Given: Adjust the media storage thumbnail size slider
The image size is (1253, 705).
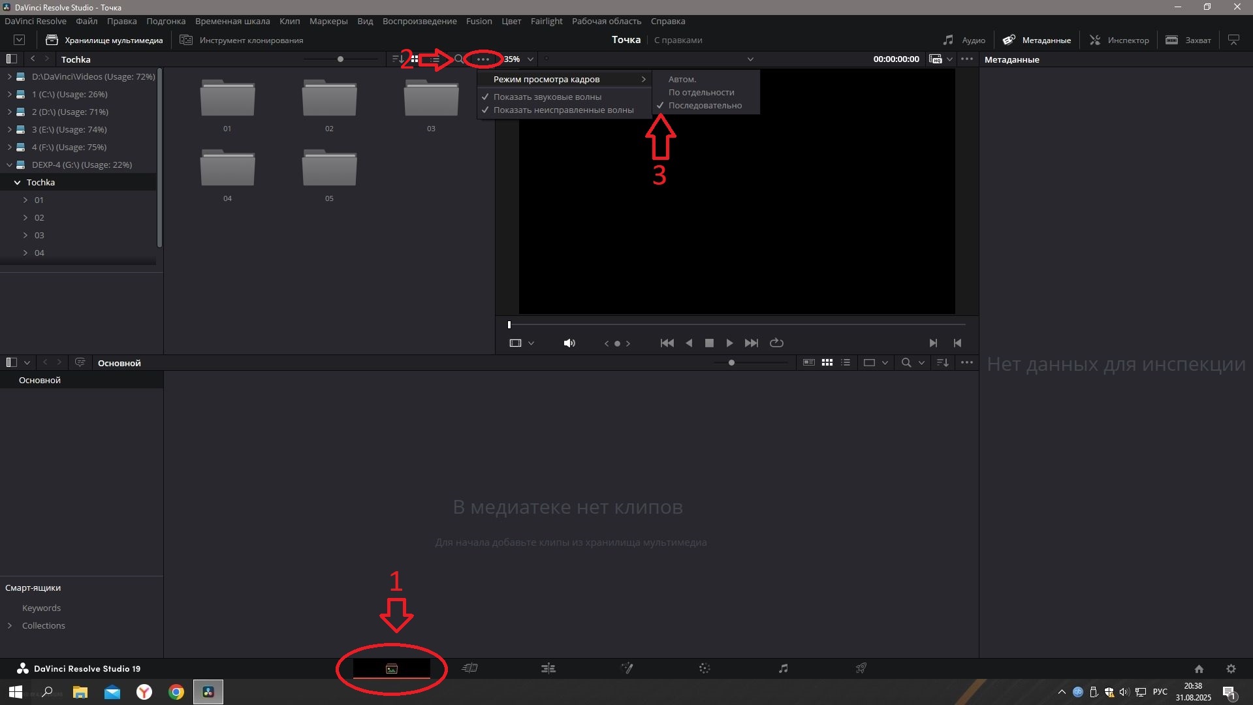Looking at the screenshot, I should point(340,59).
